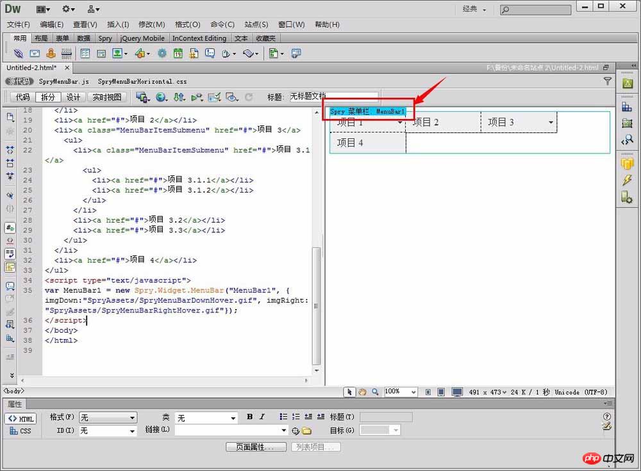Viewport: 641px width, 471px height.
Task: Open the 经典 workspace switcher dropdown
Action: pyautogui.click(x=474, y=9)
